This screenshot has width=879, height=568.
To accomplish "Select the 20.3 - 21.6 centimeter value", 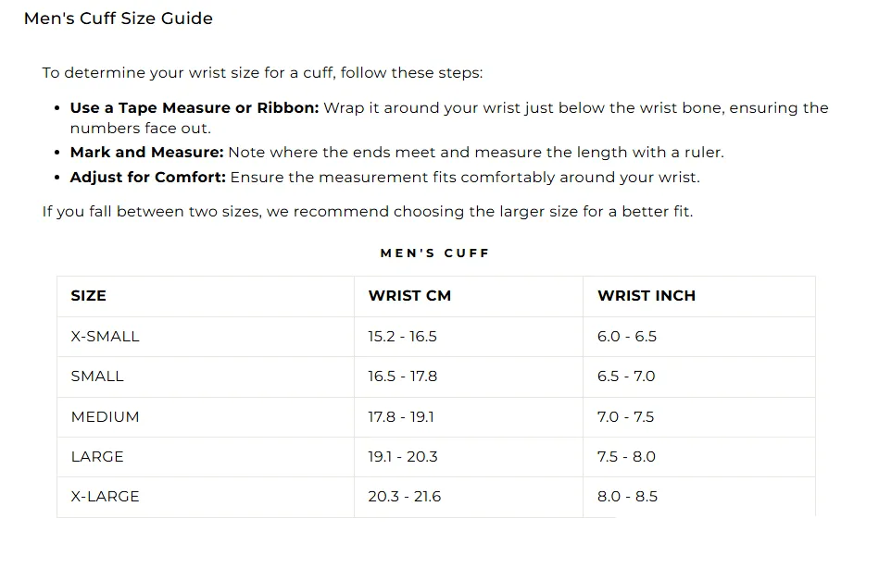I will [x=405, y=496].
